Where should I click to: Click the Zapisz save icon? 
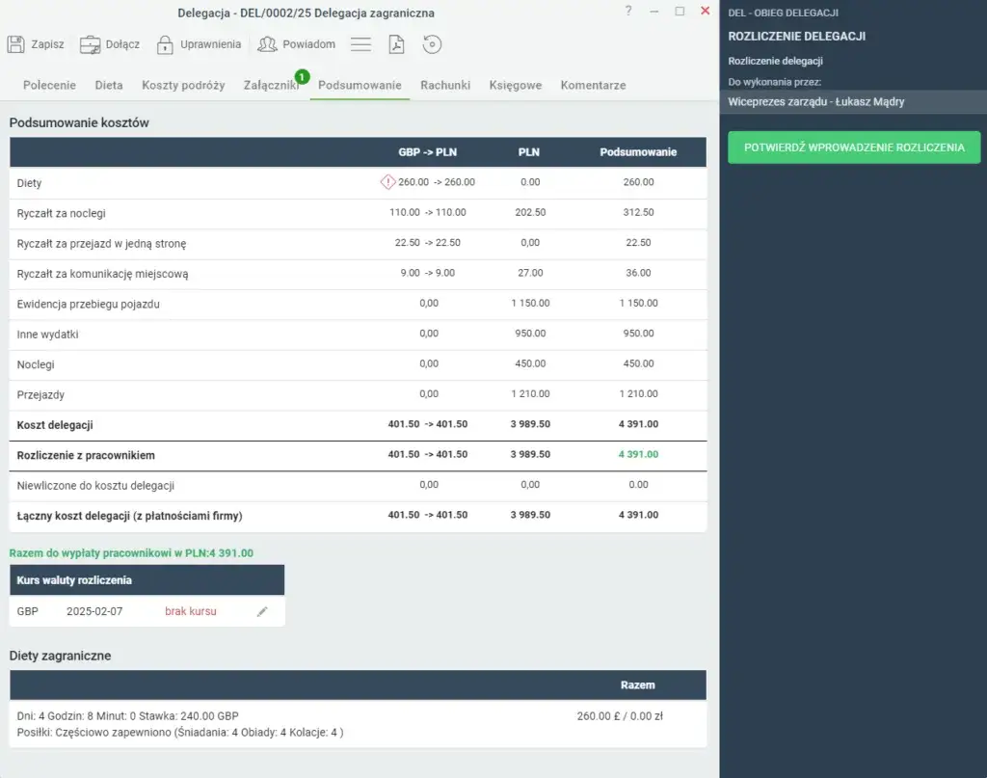16,44
